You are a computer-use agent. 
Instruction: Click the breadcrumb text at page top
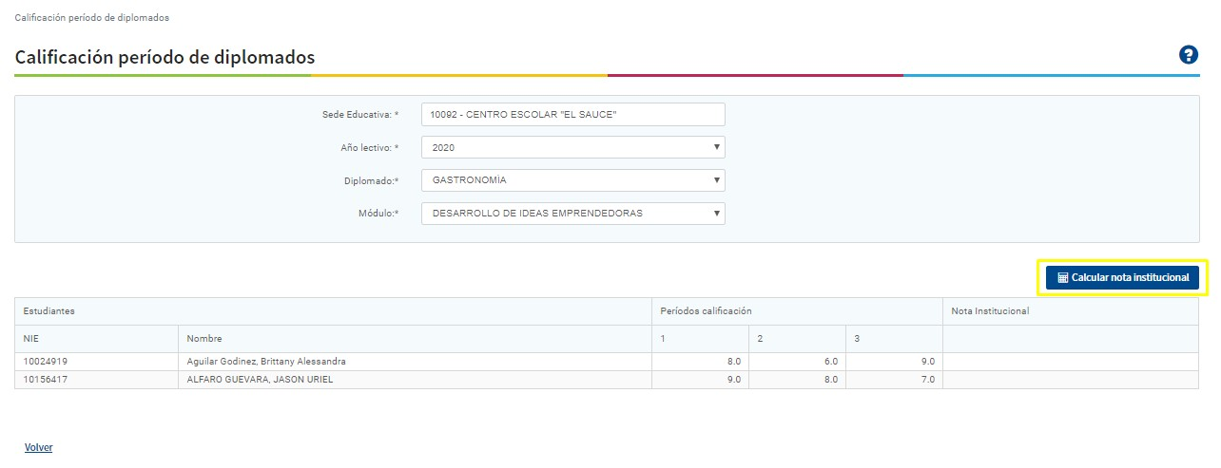[x=92, y=18]
